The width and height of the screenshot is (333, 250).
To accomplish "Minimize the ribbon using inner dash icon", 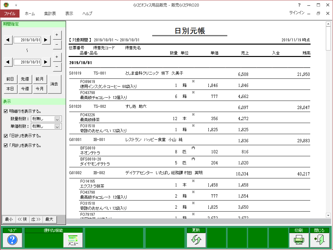I will [309, 14].
